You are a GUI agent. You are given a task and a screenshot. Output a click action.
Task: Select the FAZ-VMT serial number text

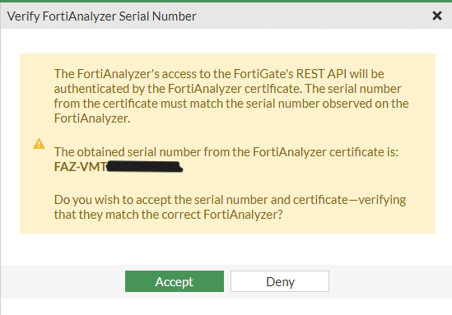tap(80, 167)
